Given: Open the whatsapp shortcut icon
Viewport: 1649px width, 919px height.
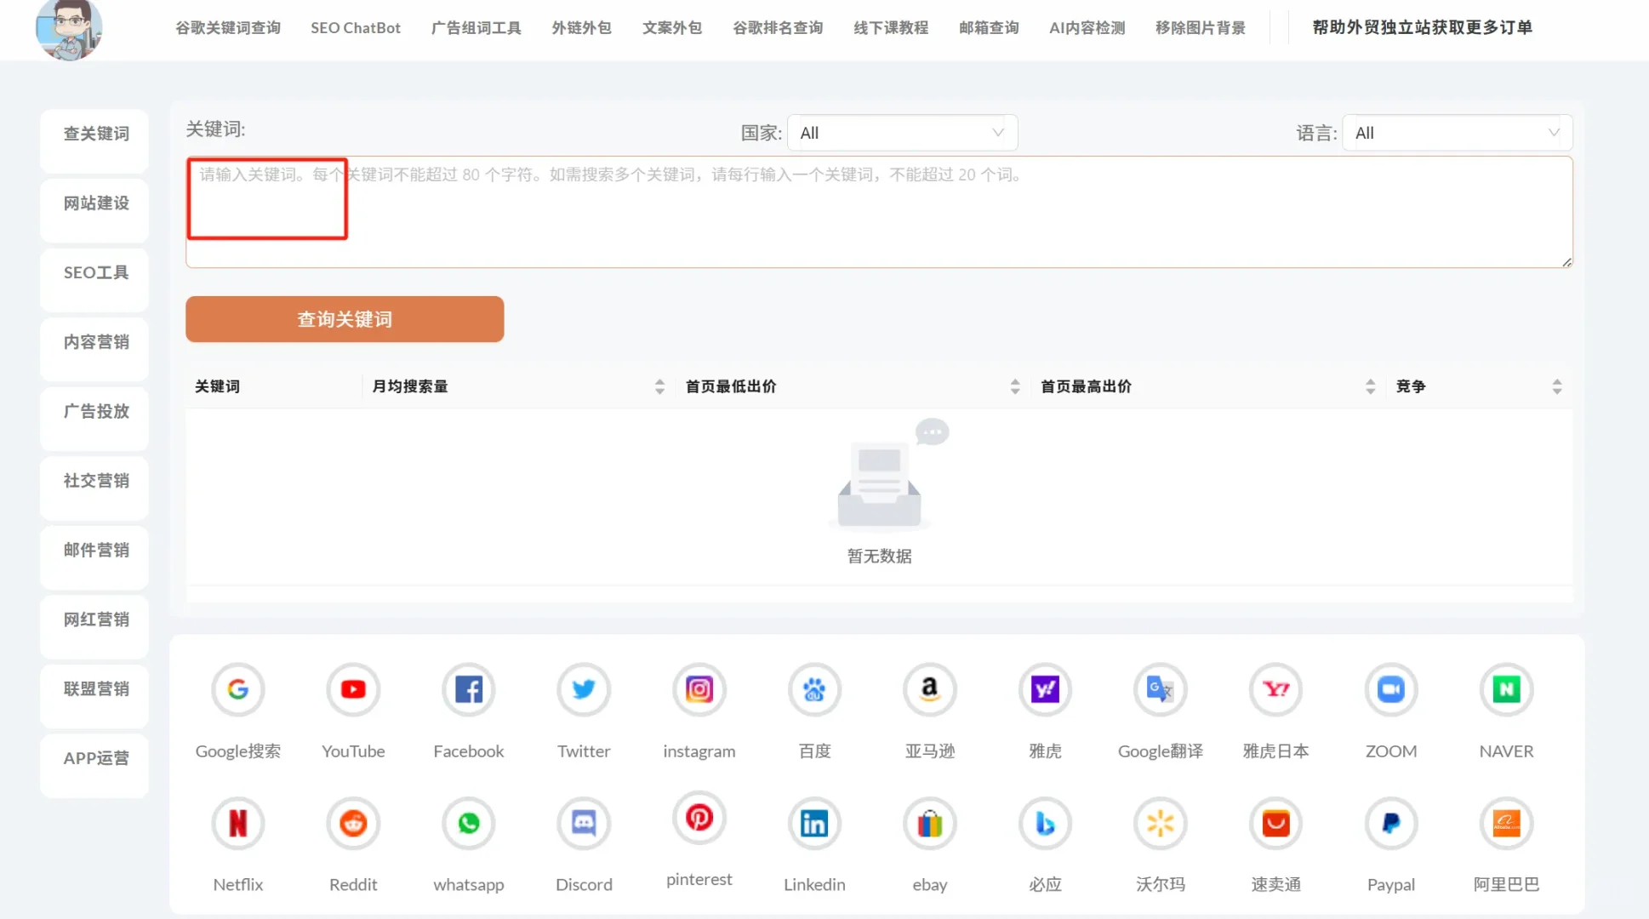Looking at the screenshot, I should click(x=469, y=823).
